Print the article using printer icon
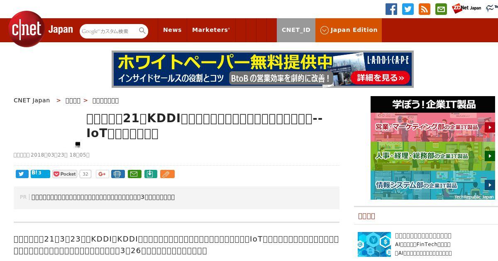 [x=118, y=174]
